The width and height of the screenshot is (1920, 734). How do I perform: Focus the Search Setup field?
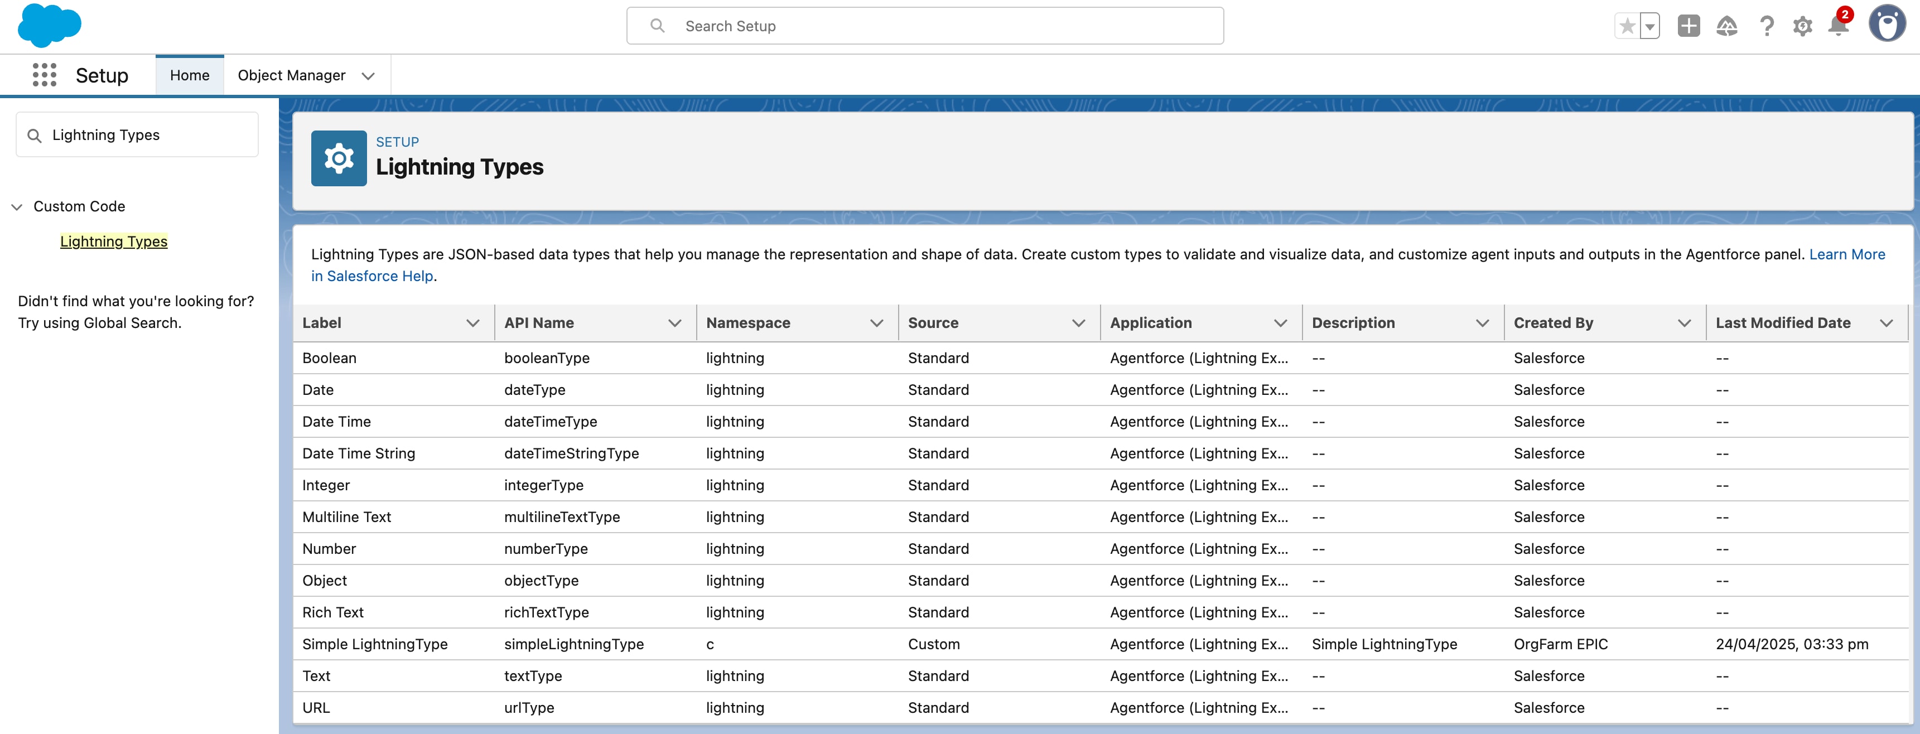[x=925, y=26]
